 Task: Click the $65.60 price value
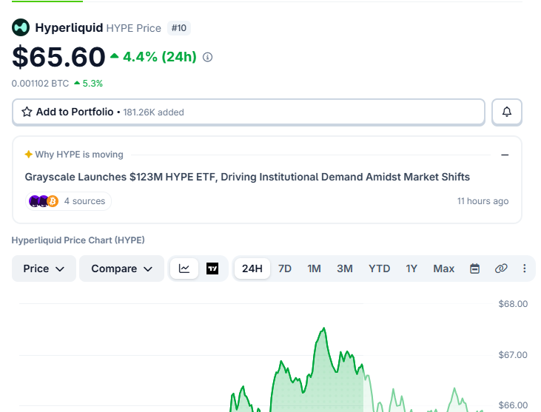[x=58, y=57]
